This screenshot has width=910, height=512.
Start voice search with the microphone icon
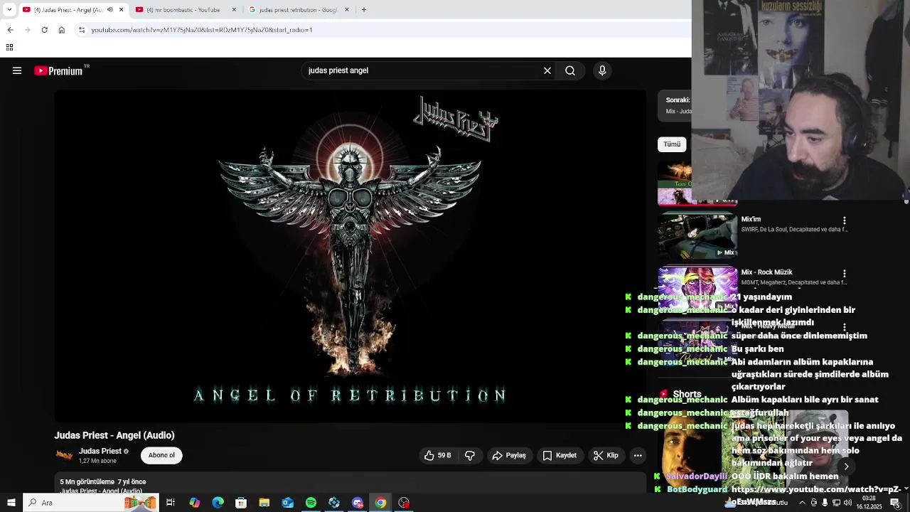coord(602,70)
